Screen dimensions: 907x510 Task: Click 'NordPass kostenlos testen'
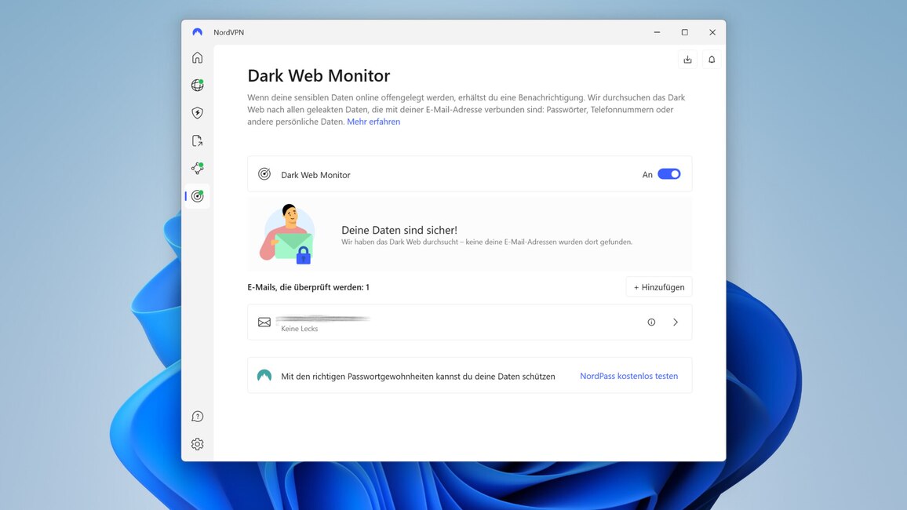click(x=628, y=376)
